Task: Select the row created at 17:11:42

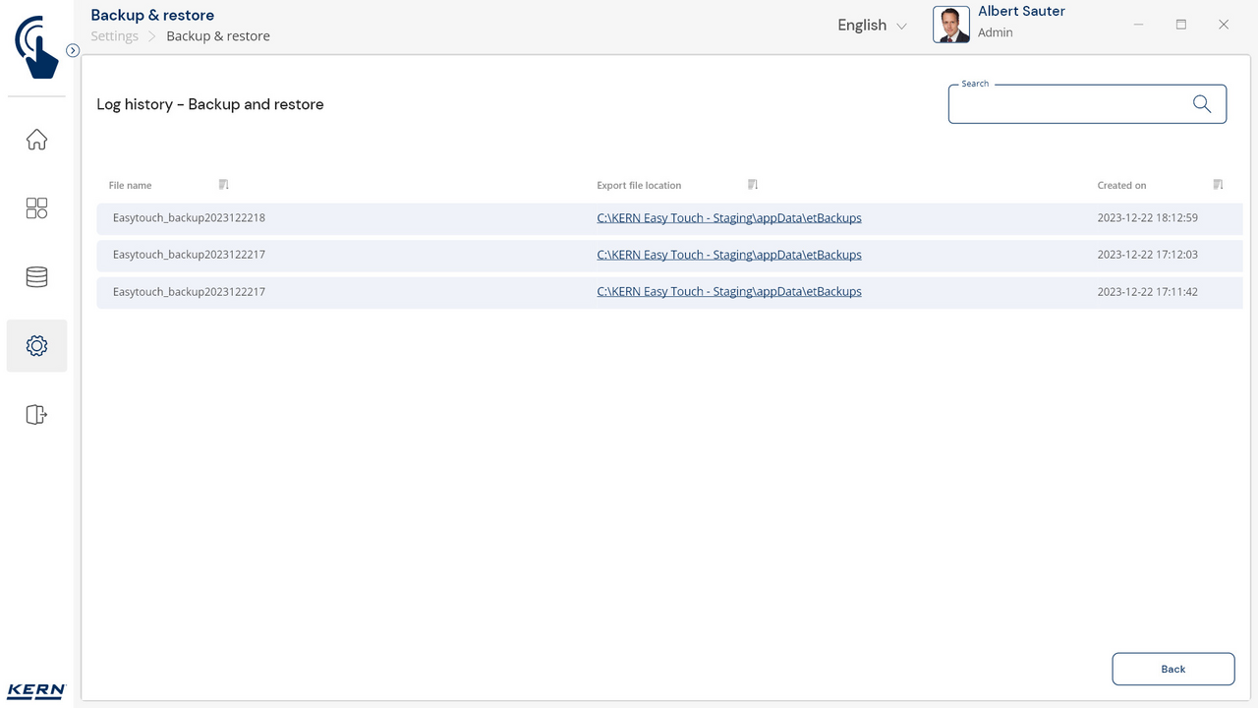Action: point(393,292)
